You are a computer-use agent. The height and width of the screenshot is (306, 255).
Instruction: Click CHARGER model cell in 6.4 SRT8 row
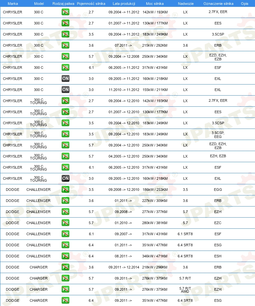(x=38, y=300)
